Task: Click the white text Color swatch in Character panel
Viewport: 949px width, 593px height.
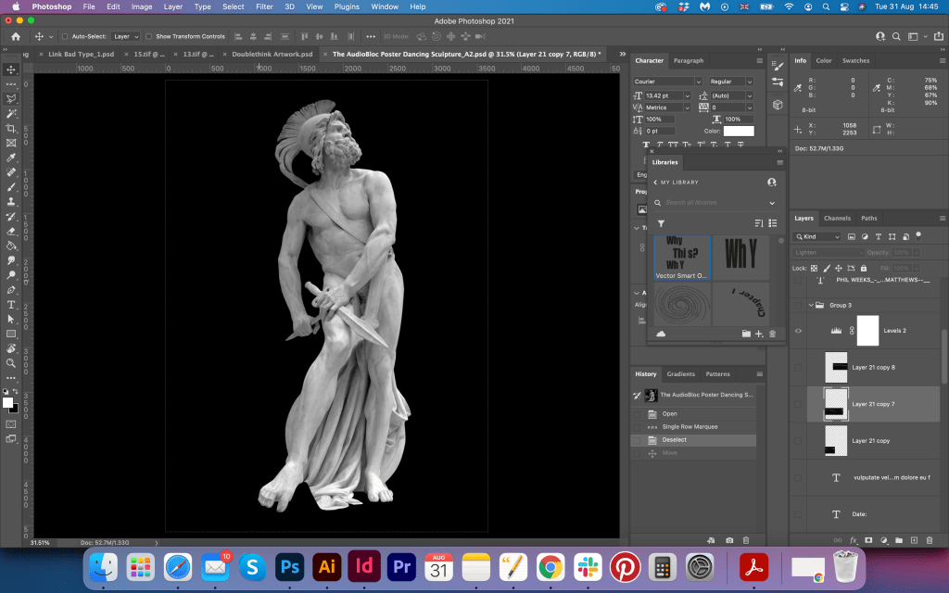Action: tap(739, 131)
